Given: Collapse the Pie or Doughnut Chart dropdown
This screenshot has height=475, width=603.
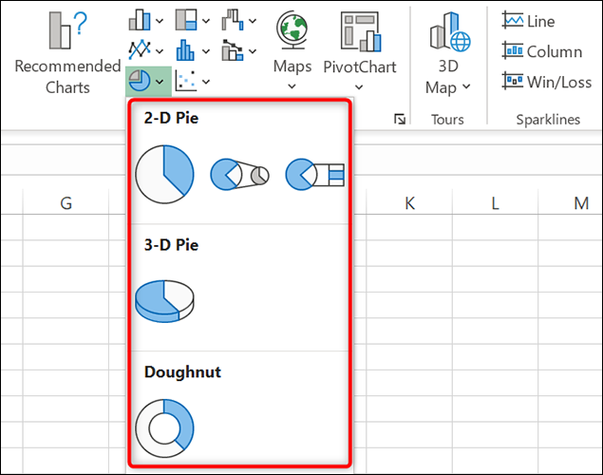Looking at the screenshot, I should (x=147, y=80).
